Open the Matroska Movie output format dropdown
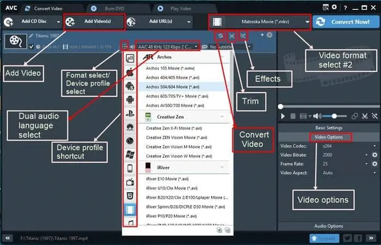 click(260, 22)
